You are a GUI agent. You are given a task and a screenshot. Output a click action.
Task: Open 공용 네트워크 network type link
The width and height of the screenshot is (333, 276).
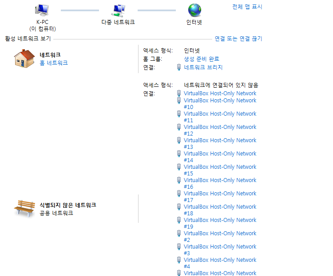56,213
